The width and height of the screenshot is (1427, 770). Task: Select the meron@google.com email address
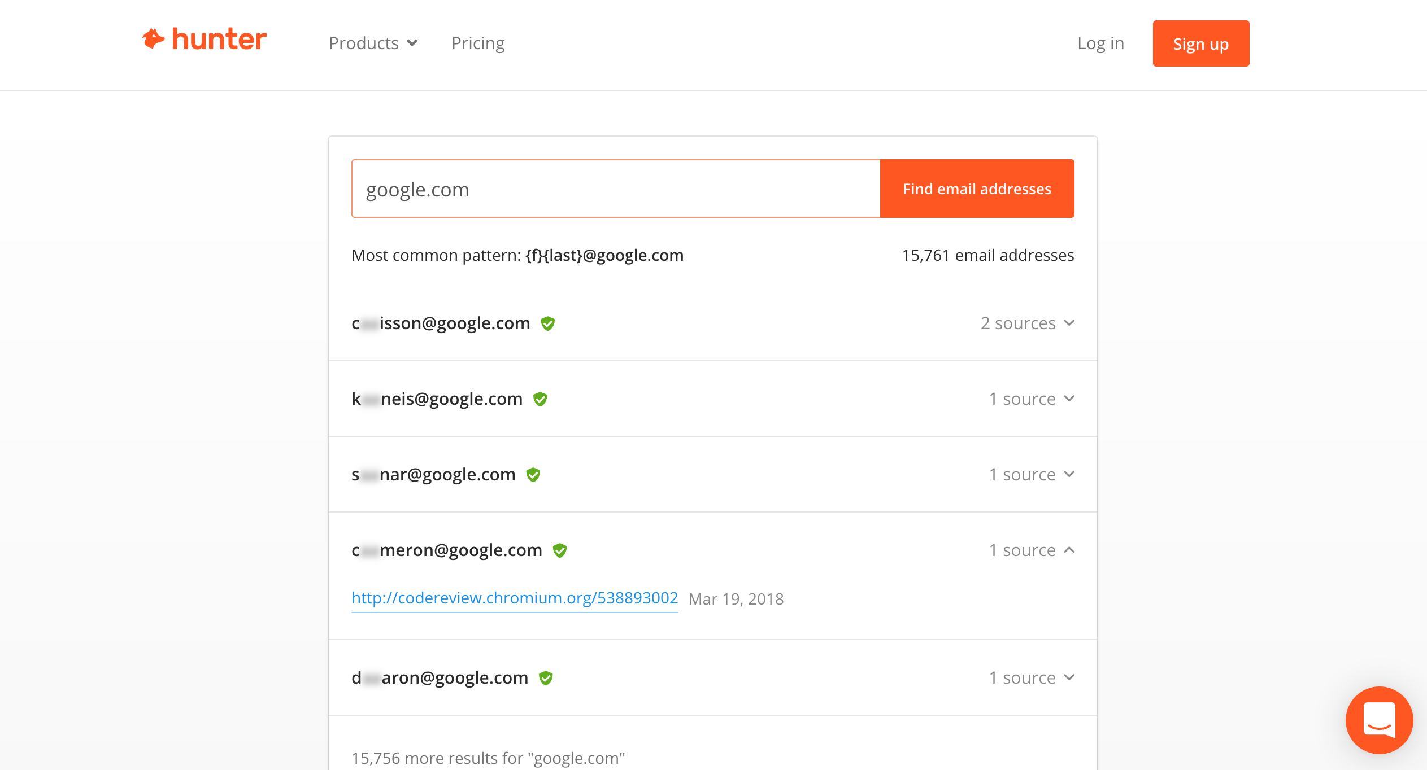point(446,550)
